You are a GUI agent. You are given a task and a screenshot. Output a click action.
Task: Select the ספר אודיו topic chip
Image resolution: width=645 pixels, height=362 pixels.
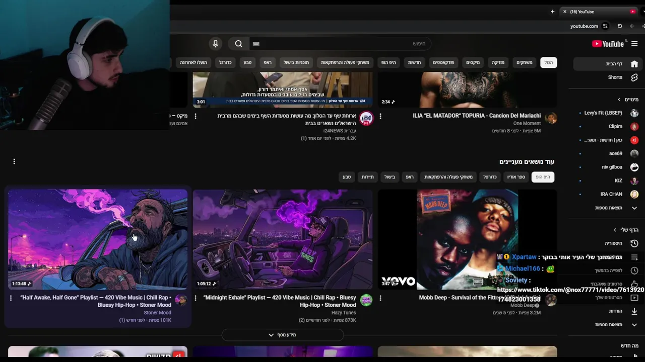(515, 177)
